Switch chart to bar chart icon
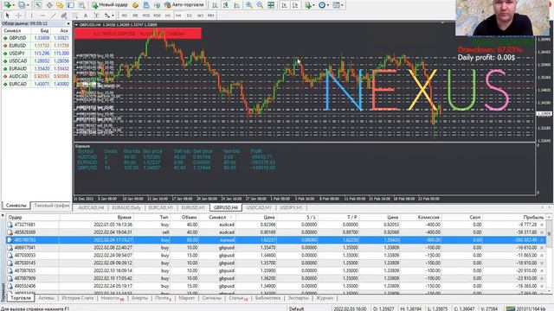554x311 pixels. (215, 5)
